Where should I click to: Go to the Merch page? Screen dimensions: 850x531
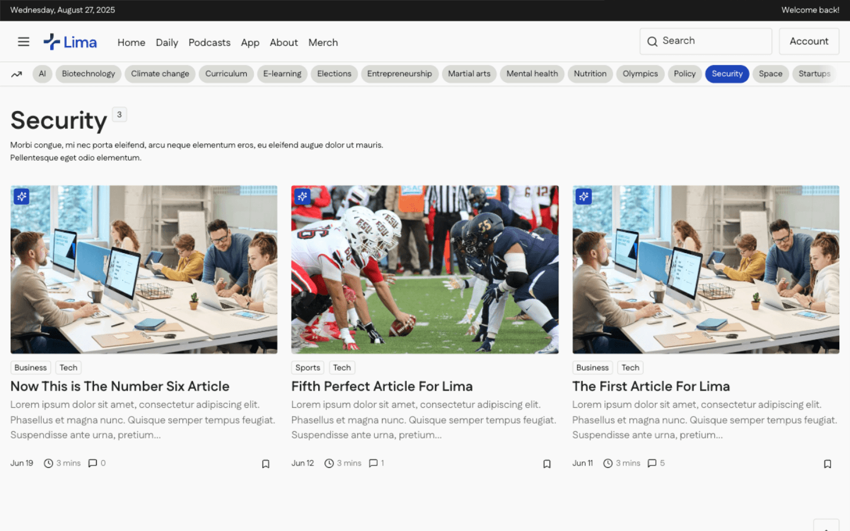(x=323, y=42)
